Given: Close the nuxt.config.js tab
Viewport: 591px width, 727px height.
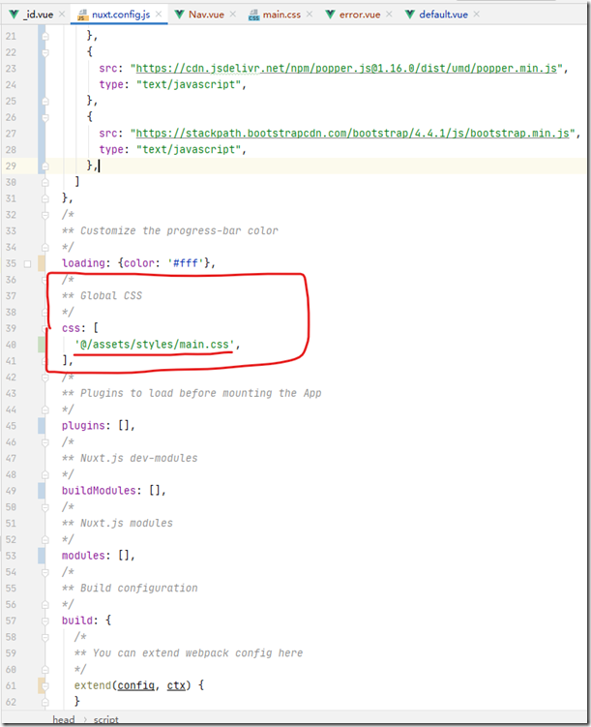Looking at the screenshot, I should (x=159, y=15).
